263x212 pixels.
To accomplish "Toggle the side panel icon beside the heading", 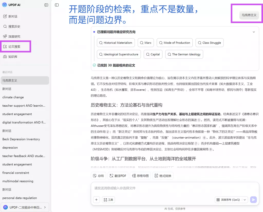I will pyautogui.click(x=57, y=5).
